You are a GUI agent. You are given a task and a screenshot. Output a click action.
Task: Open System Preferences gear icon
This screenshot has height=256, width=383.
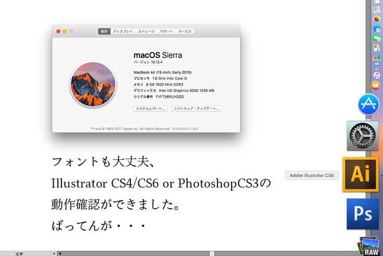362,136
